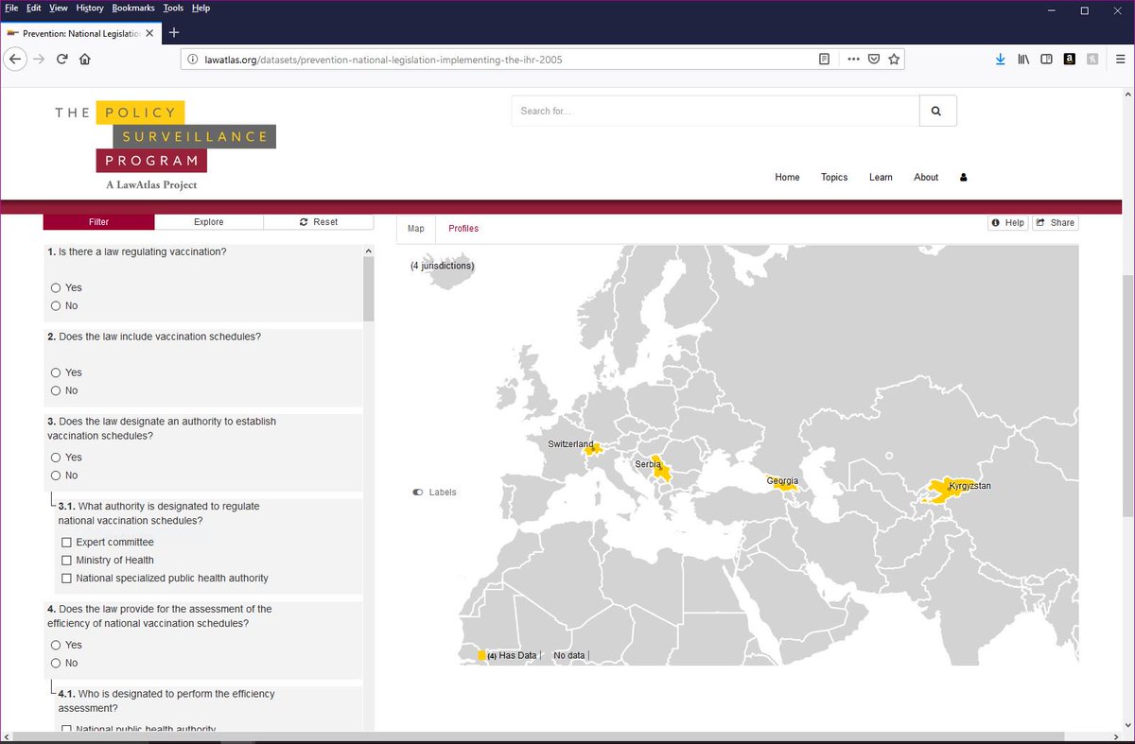Select No for question 4 on efficiency assessment

[x=55, y=663]
